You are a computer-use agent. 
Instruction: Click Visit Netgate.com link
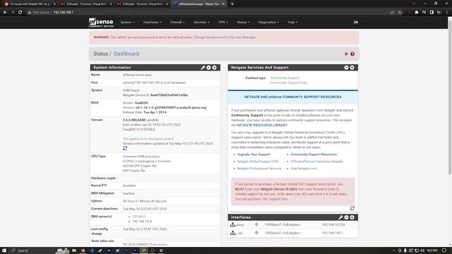pyautogui.click(x=304, y=169)
